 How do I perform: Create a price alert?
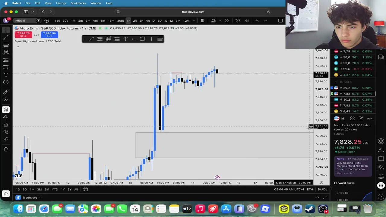(238, 20)
